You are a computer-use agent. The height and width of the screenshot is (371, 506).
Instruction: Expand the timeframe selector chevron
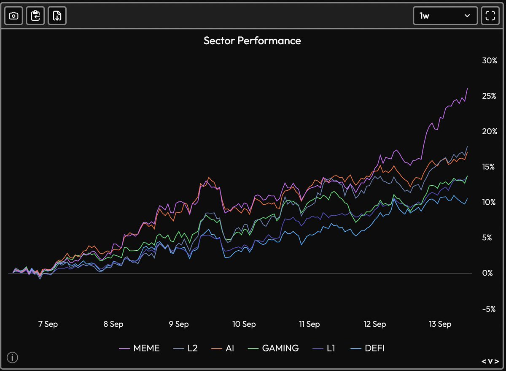[x=467, y=15]
